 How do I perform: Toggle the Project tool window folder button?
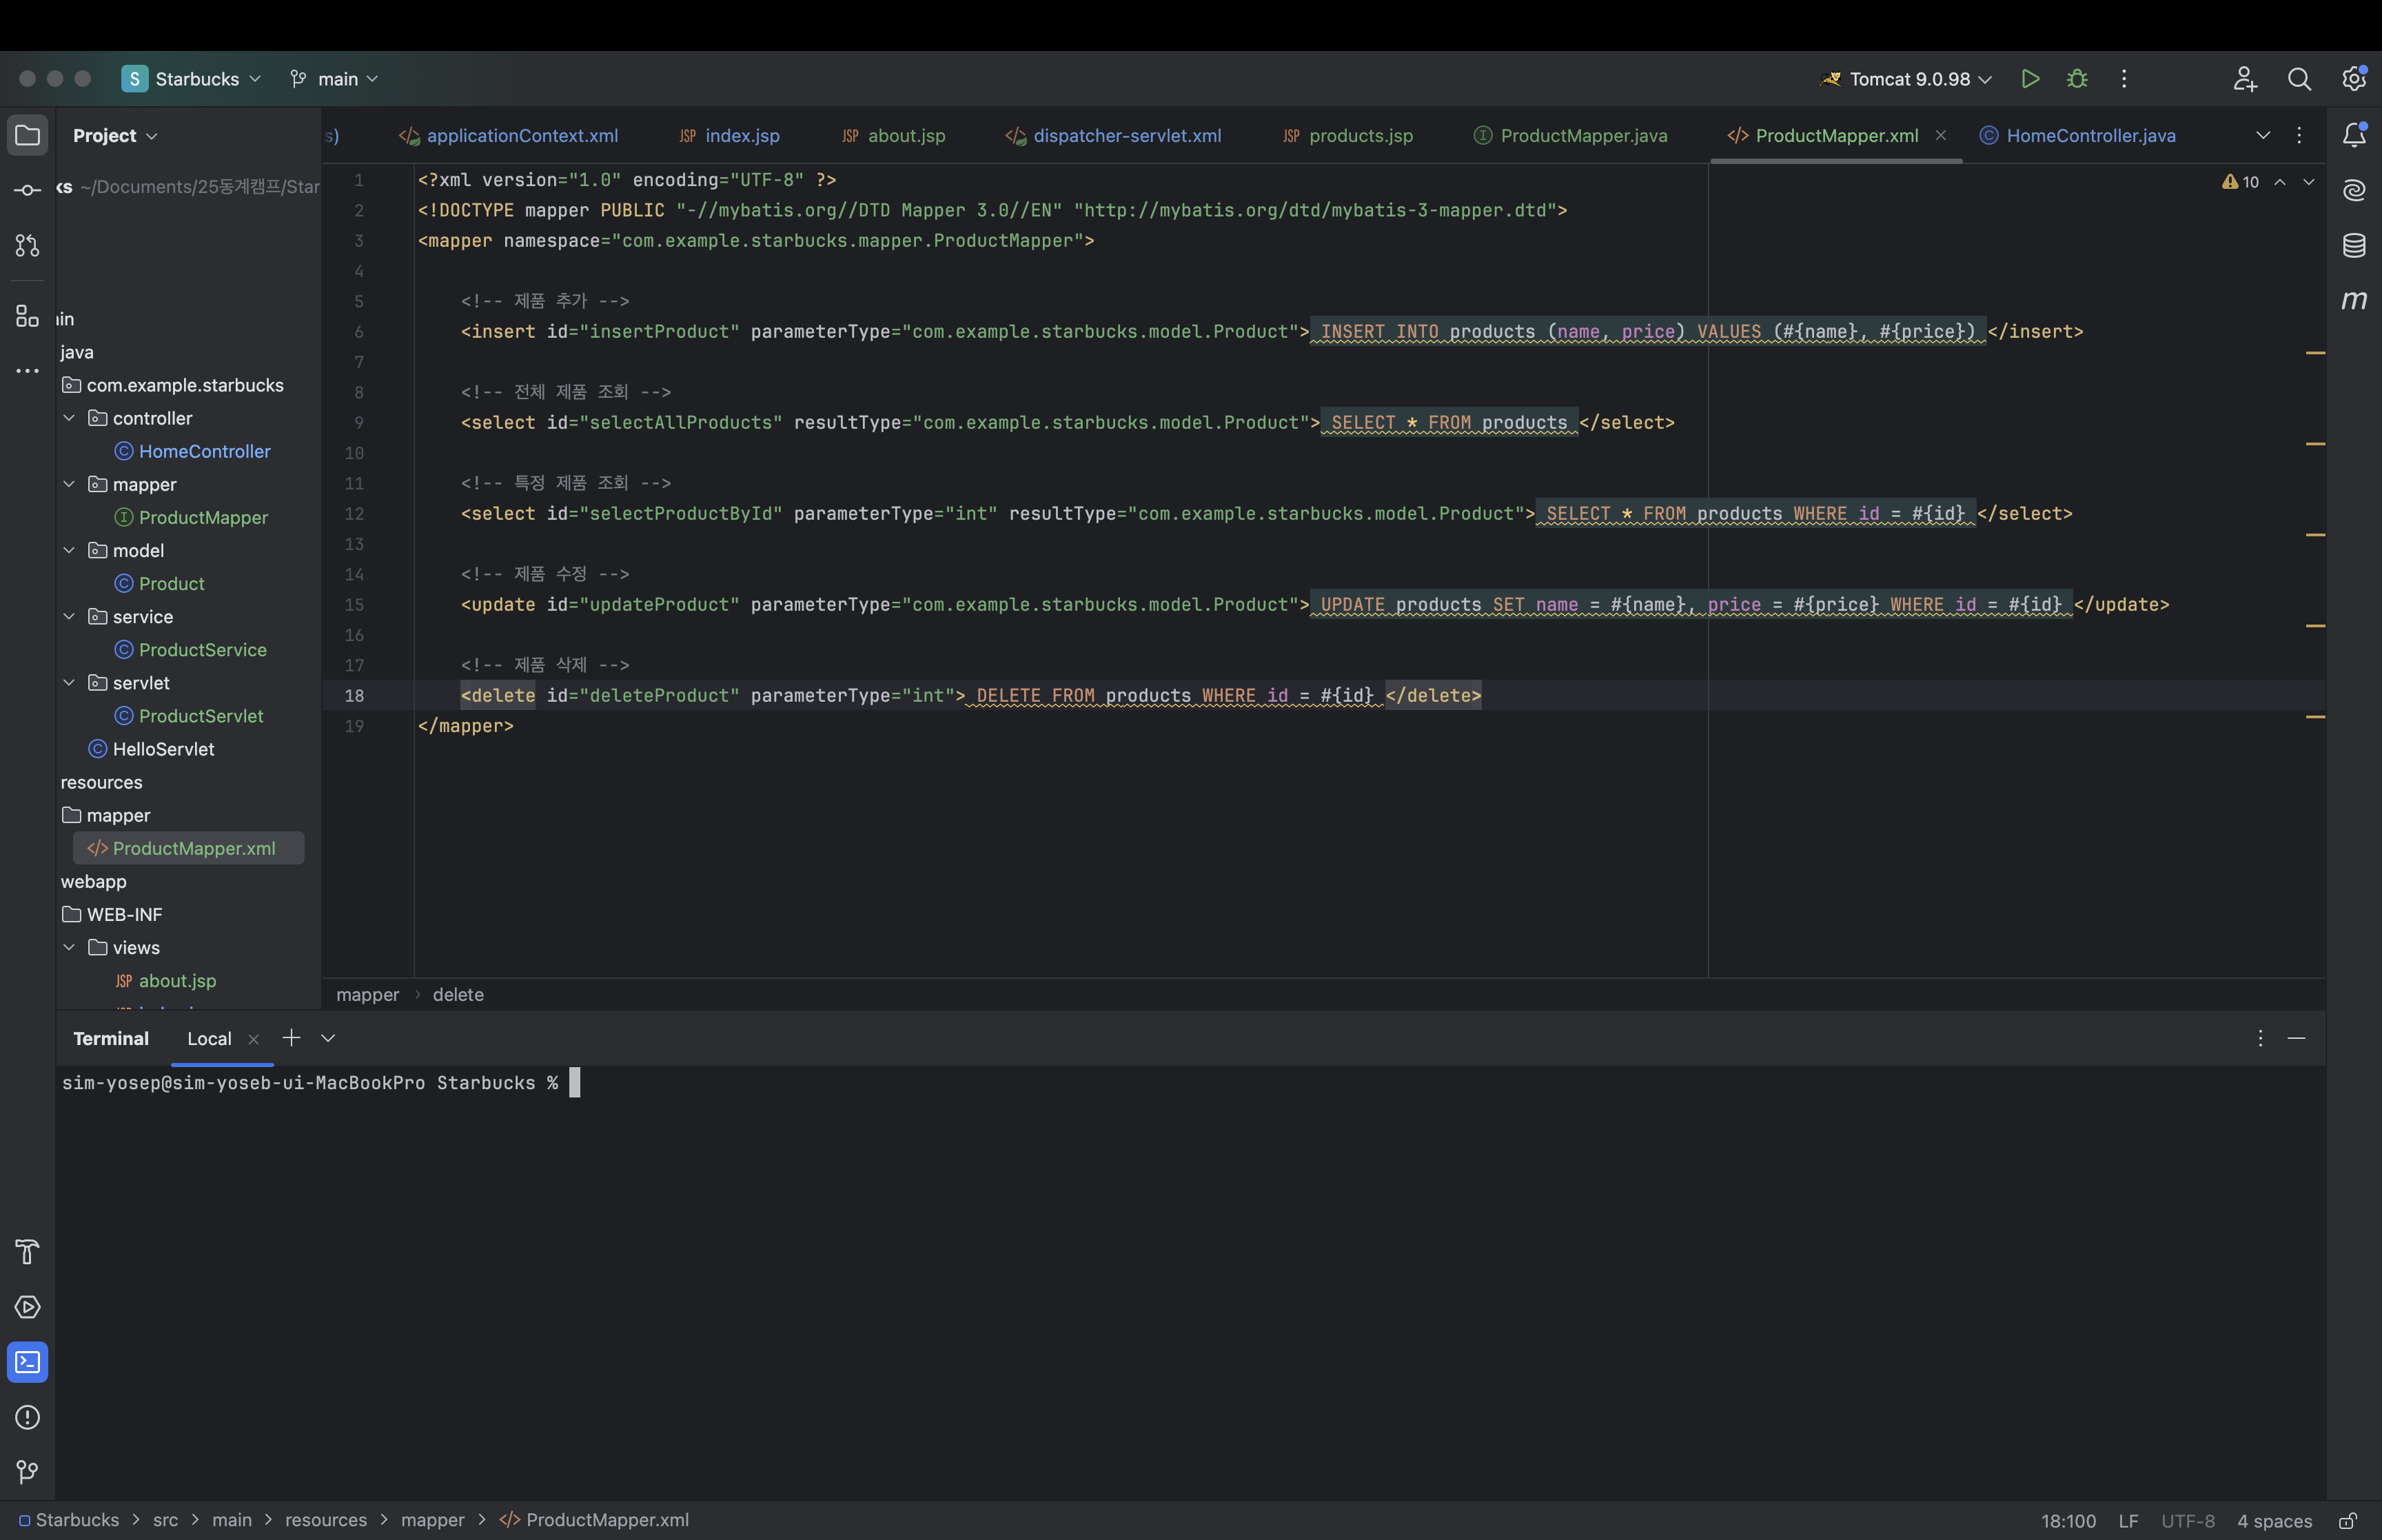tap(27, 135)
